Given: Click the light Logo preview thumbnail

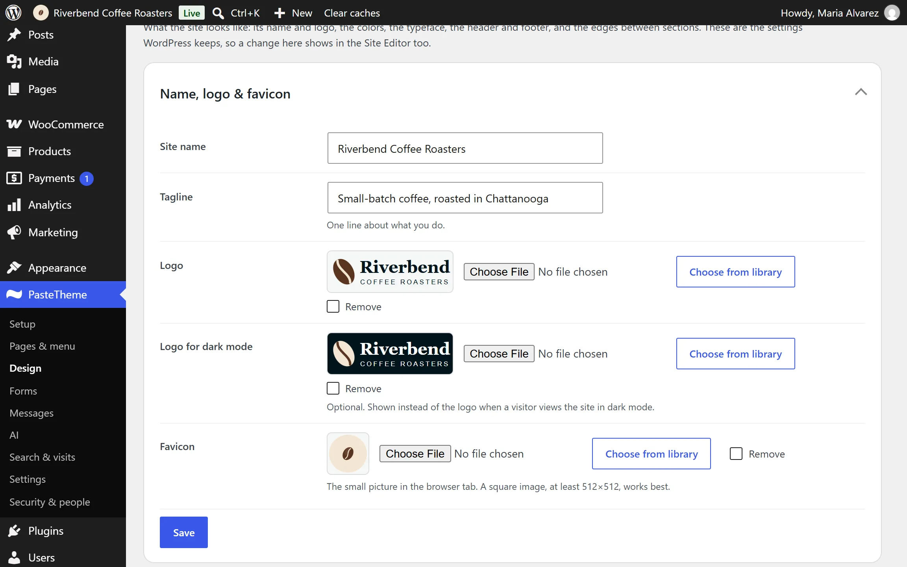Looking at the screenshot, I should 390,272.
